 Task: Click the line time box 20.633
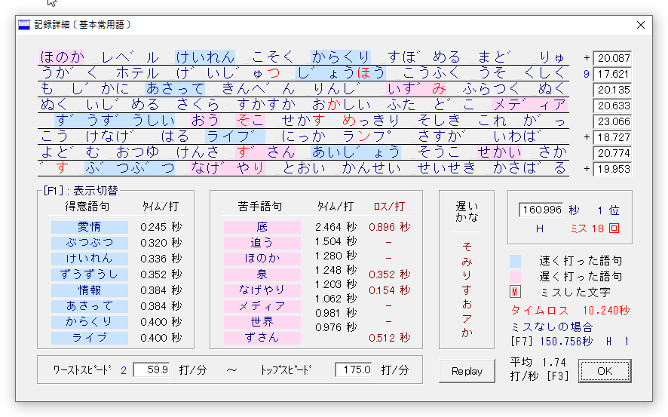coord(613,106)
